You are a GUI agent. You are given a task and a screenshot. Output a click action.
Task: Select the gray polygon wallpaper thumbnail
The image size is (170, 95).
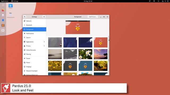point(55,42)
